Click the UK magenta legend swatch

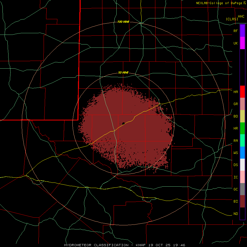click(242, 43)
